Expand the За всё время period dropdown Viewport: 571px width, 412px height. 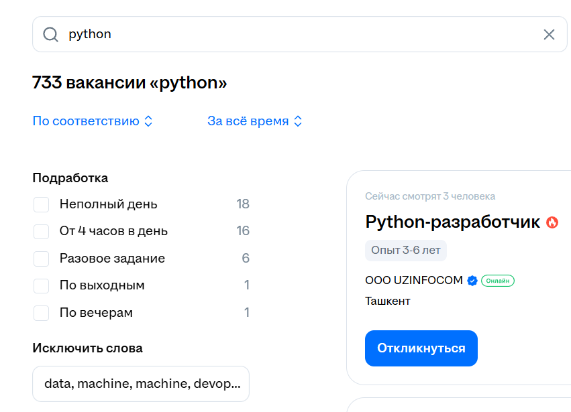pos(255,121)
